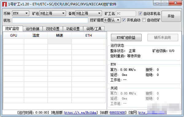The height and width of the screenshot is (117, 184).
Task: Click the 开始 start button
Action: click(x=171, y=16)
